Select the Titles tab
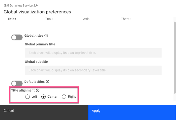176x120 pixels. coord(23,19)
